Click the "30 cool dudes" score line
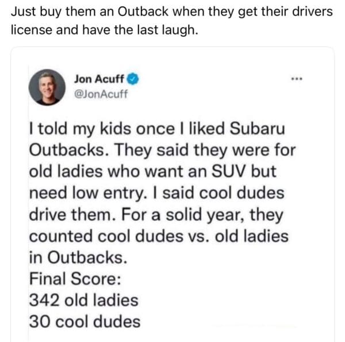This screenshot has width=345, height=342. (x=85, y=321)
